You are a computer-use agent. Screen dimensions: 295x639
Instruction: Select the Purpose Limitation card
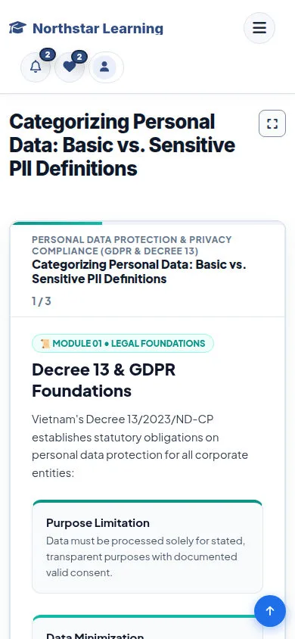(x=147, y=547)
